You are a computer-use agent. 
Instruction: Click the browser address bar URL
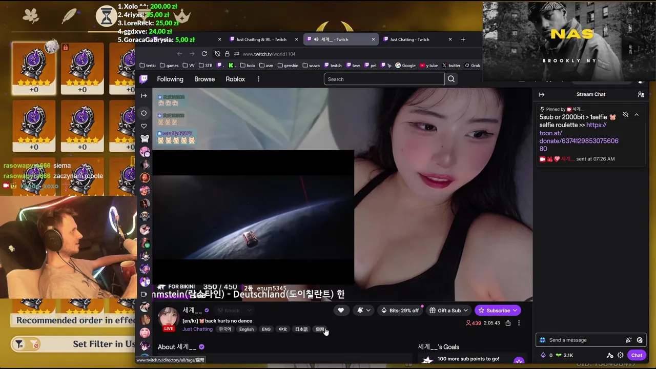[269, 54]
